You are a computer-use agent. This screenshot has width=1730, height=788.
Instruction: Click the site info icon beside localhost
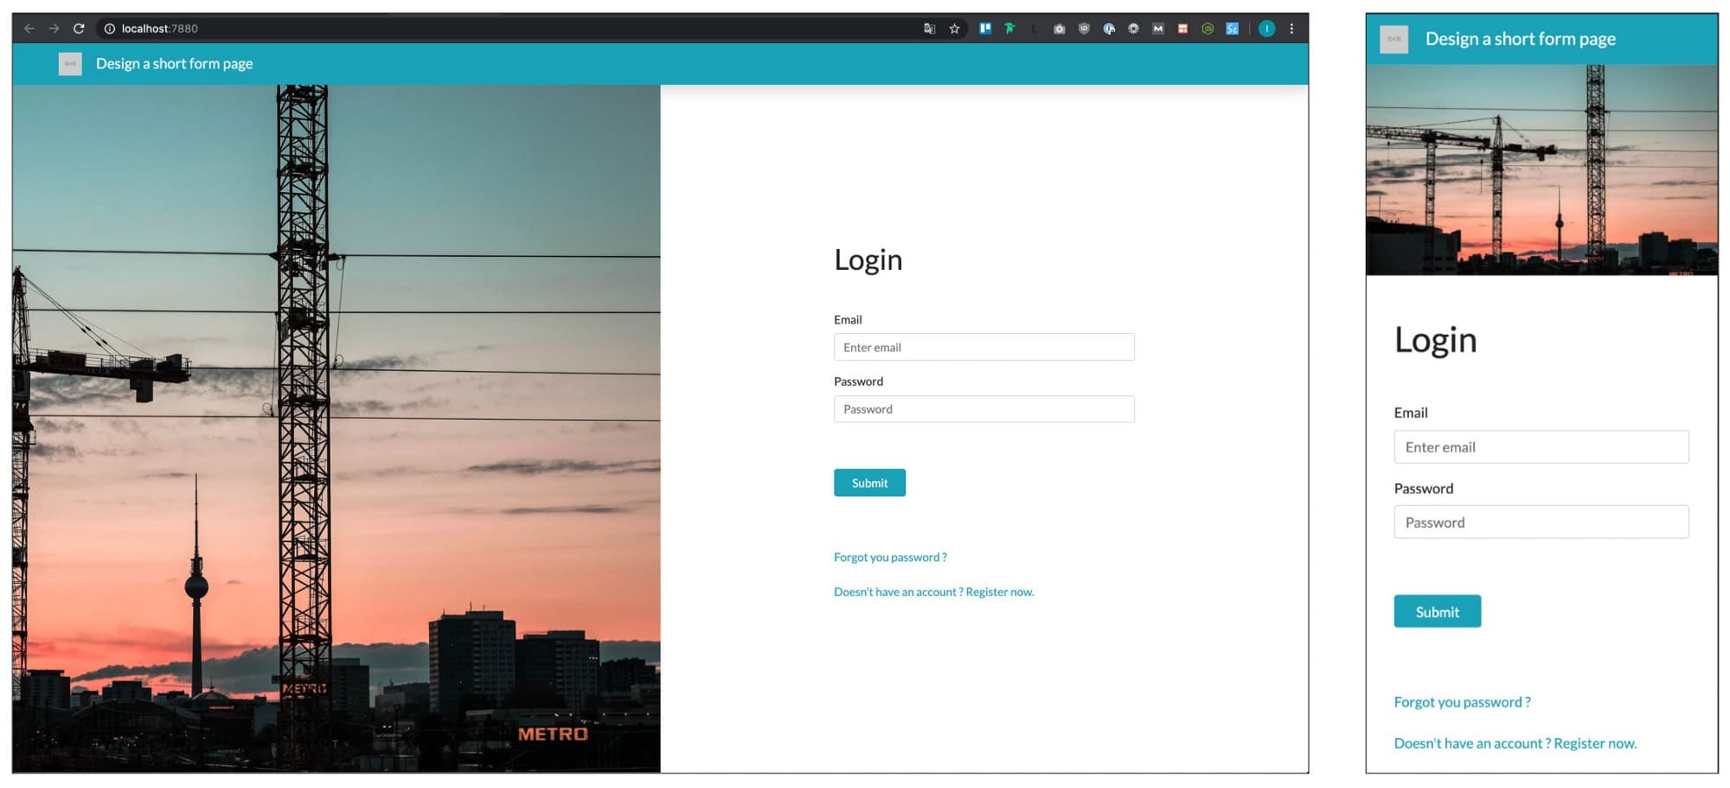pyautogui.click(x=110, y=29)
